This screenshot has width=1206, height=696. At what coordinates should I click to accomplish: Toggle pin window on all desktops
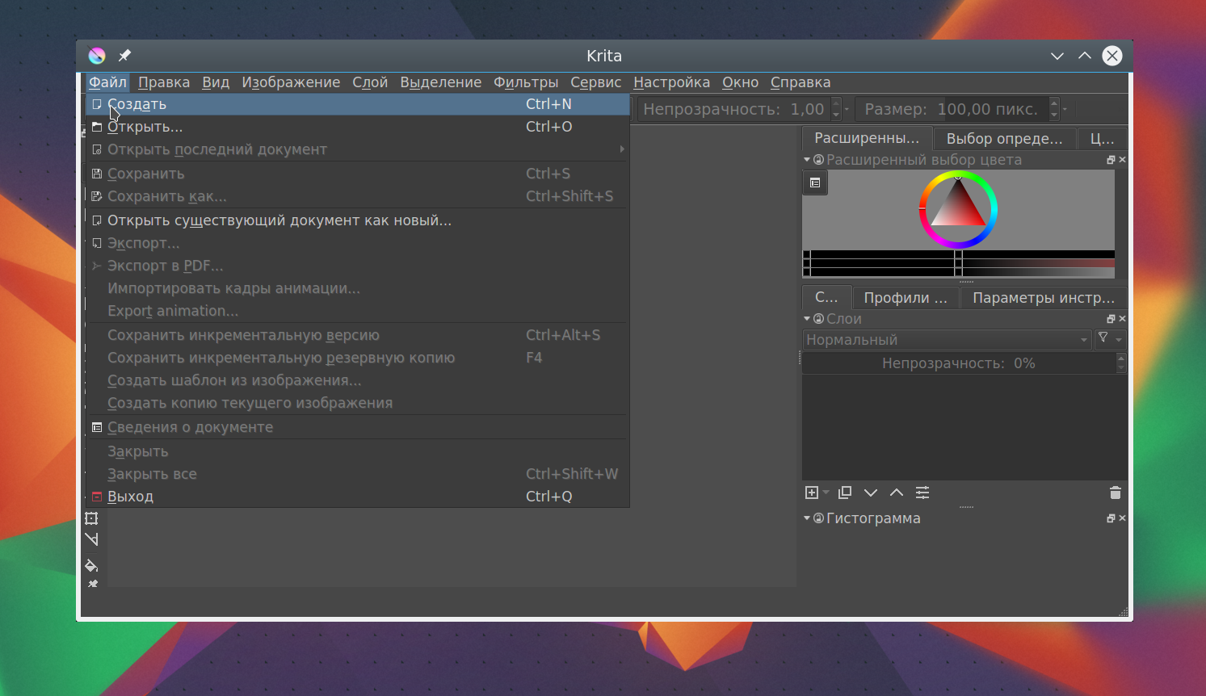coord(124,56)
